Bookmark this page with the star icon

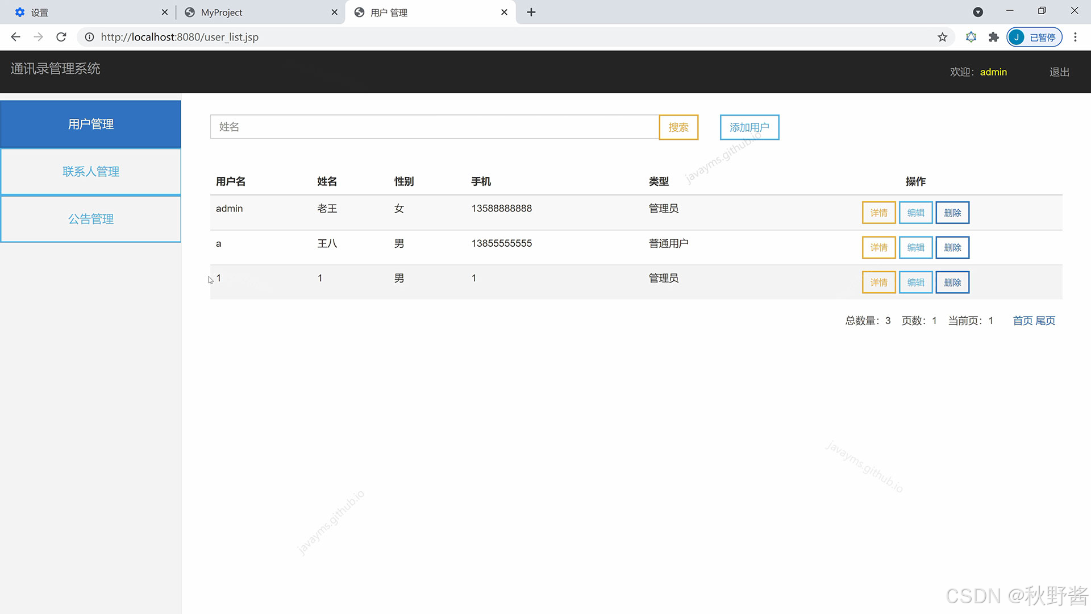coord(942,37)
